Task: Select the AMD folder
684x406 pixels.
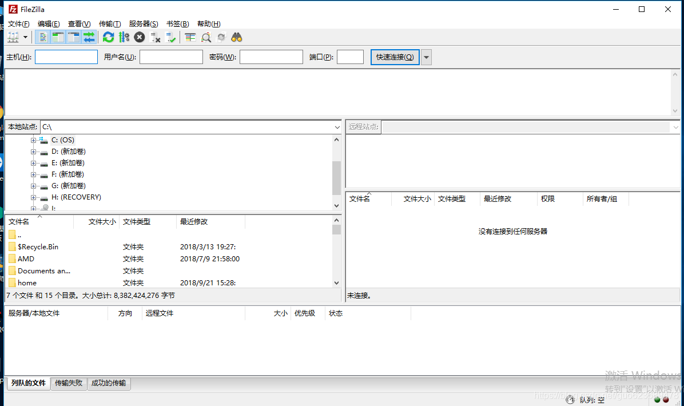Action: (x=26, y=259)
